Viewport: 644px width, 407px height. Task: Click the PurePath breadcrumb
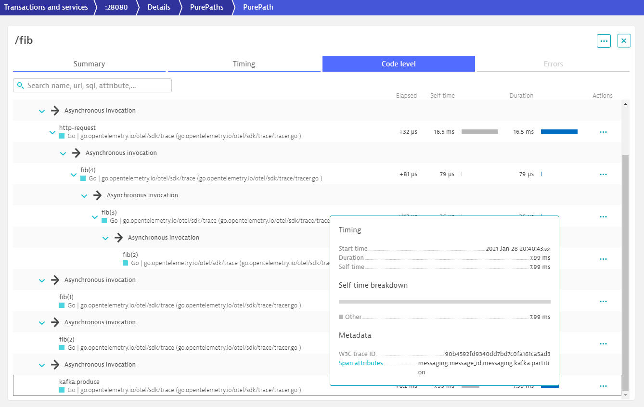tap(258, 7)
